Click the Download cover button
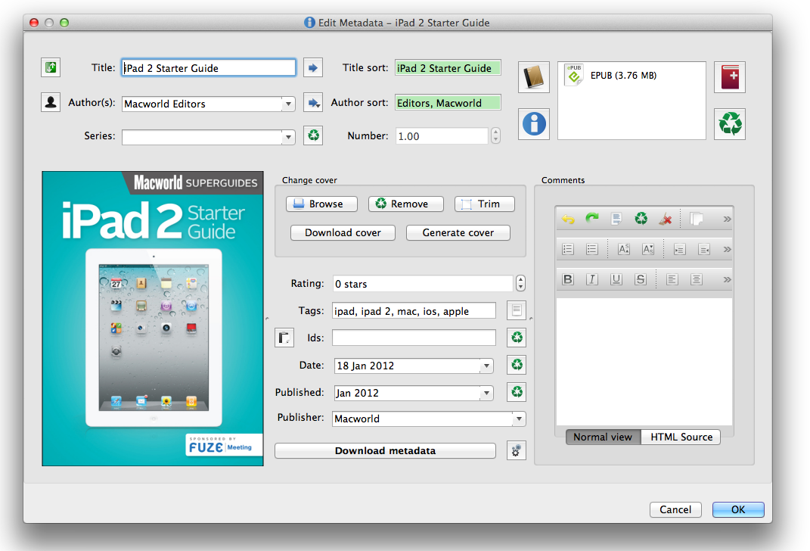Image resolution: width=810 pixels, height=551 pixels. tap(343, 232)
